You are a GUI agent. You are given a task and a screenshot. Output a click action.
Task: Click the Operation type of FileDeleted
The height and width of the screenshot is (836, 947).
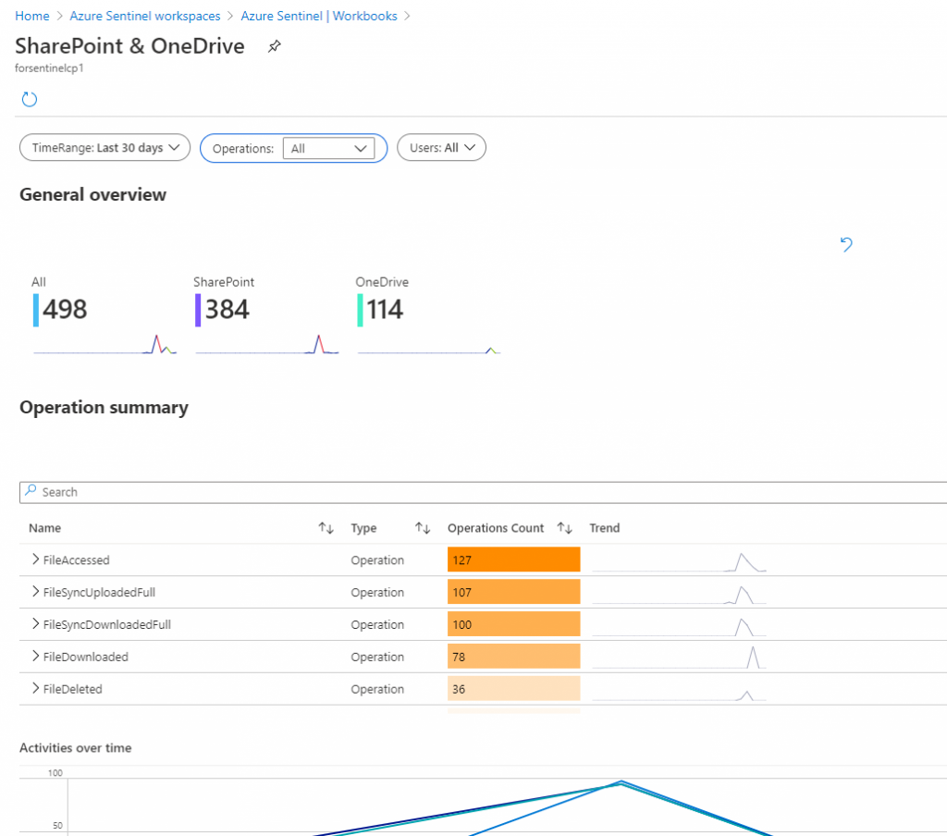pyautogui.click(x=377, y=689)
